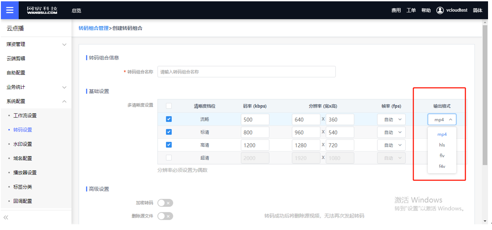This screenshot has height=230, width=492.
Task: Choose f4v from output format list
Action: [x=442, y=166]
